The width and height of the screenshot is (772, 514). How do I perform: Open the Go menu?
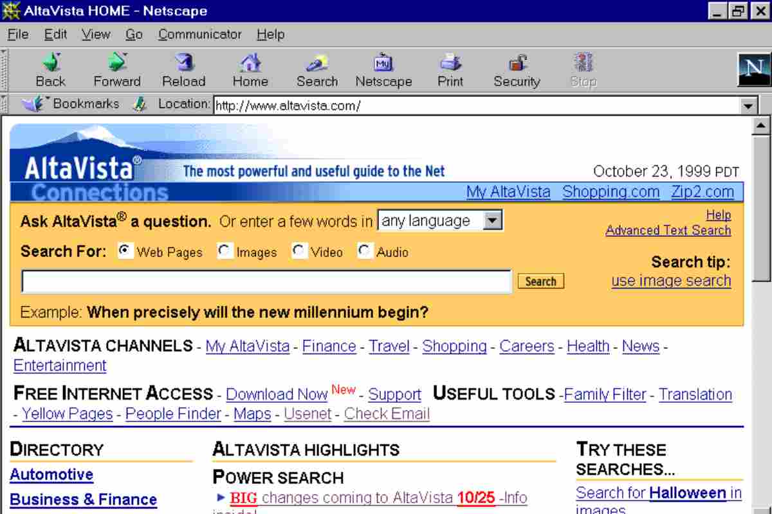click(134, 34)
